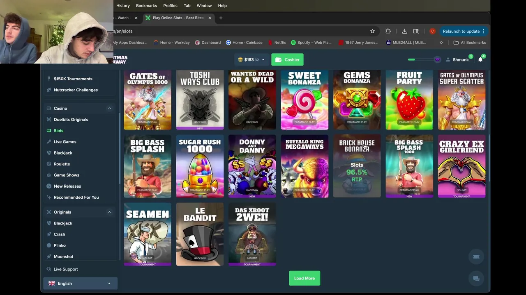This screenshot has width=526, height=295.
Task: Open the browser downloads icon
Action: coord(404,31)
